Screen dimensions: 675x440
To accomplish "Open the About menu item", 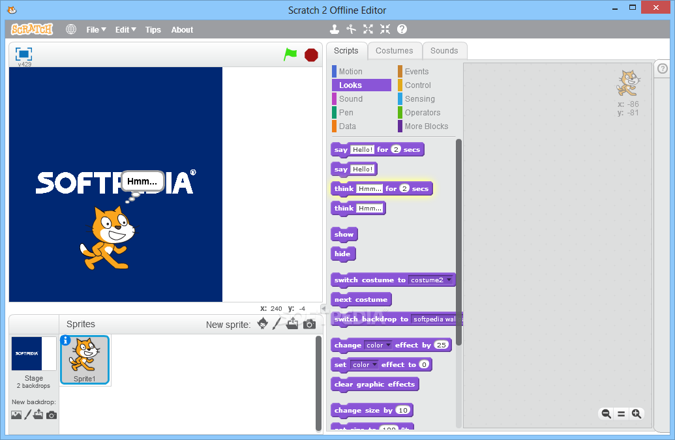I will pyautogui.click(x=182, y=30).
